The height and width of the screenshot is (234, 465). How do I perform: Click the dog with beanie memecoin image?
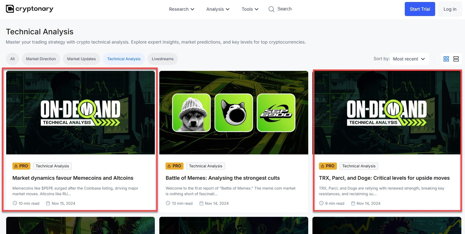click(191, 113)
